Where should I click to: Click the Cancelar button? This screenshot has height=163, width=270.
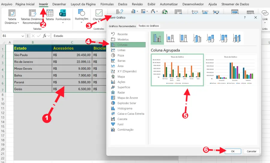pyautogui.click(x=251, y=151)
